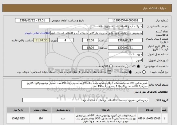Click the request creator field شیدوش شیروانیان
The width and height of the screenshot is (177, 125).
point(96,33)
